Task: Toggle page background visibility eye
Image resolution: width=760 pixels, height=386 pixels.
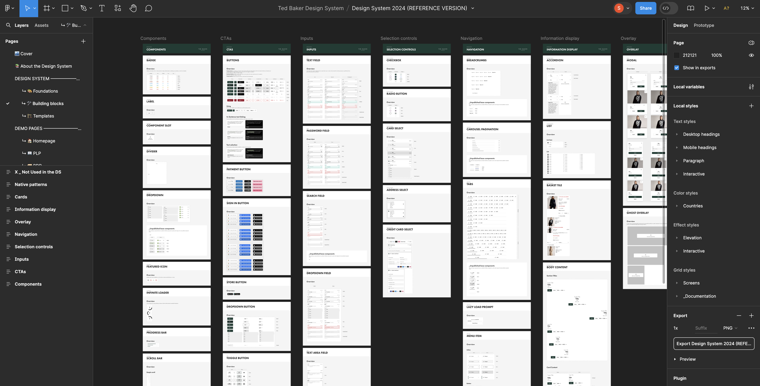Action: point(751,55)
